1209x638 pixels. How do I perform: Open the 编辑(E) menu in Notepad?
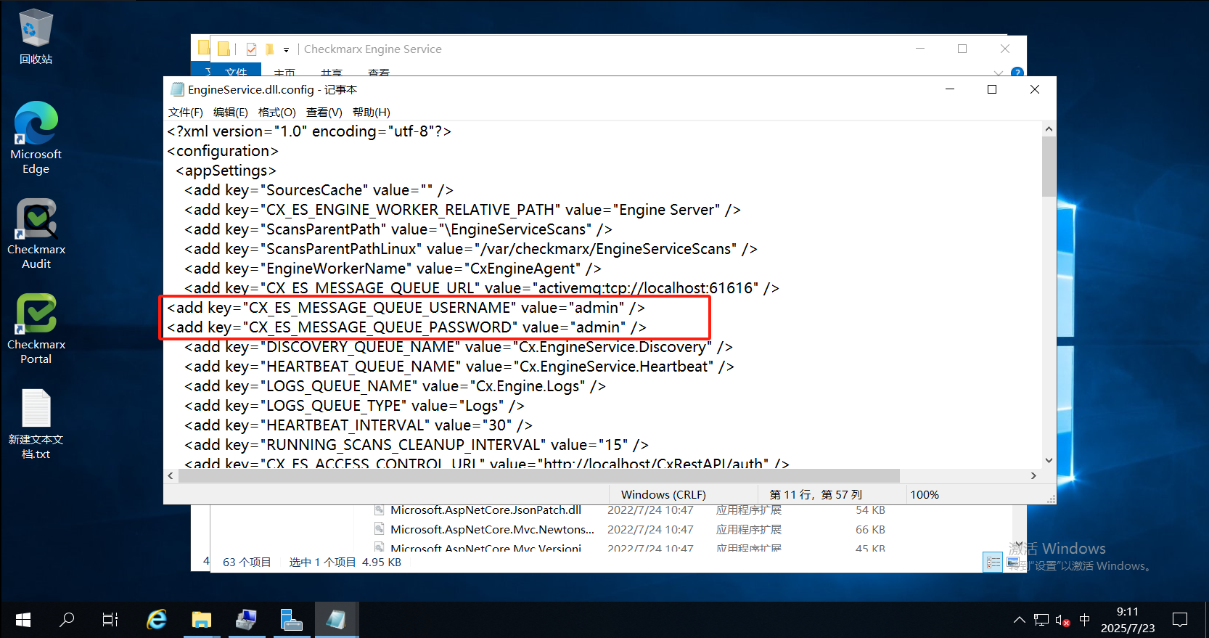[x=231, y=112]
